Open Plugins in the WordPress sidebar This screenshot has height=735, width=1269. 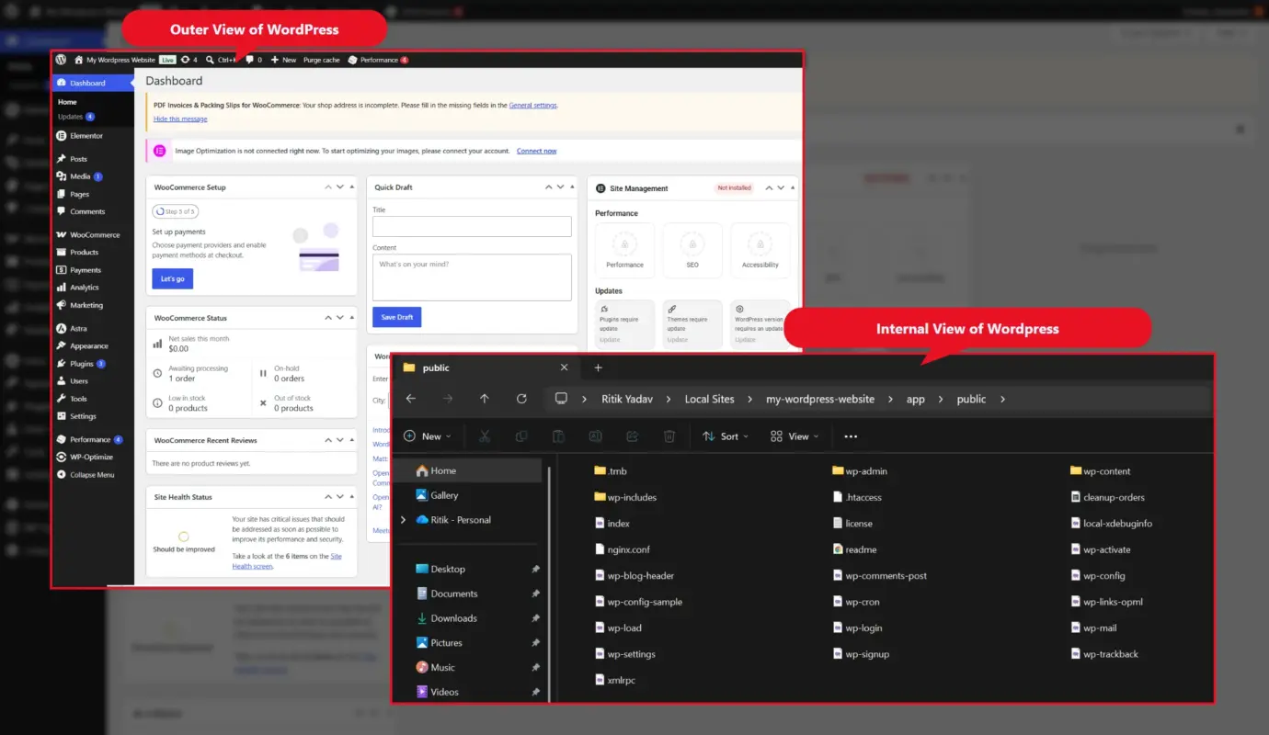point(81,364)
